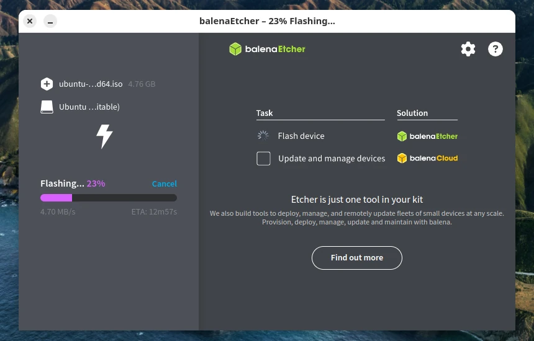The image size is (534, 341).
Task: Click the plus hexagon image icon
Action: (47, 84)
